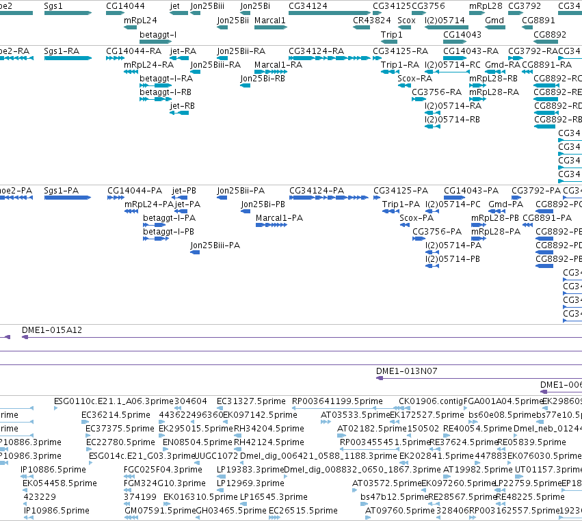
Task: Select the AT03533.5prime EST label
Action: [355, 415]
